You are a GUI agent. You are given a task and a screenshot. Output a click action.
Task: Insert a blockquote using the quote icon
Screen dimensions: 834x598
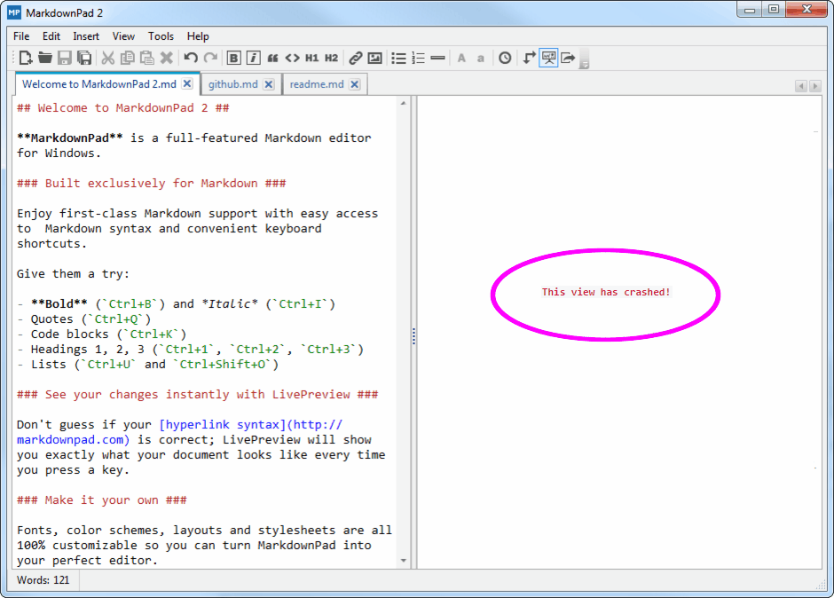click(x=273, y=58)
